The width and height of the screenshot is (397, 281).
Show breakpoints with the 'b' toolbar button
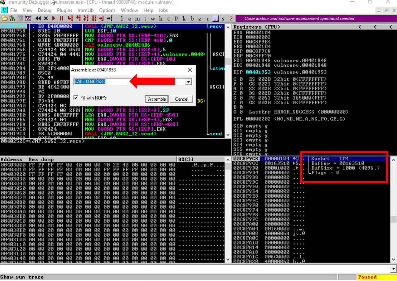click(192, 18)
